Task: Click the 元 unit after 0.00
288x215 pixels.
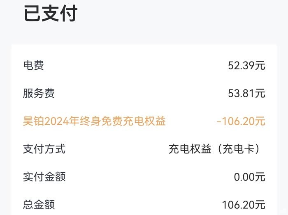Action: (260, 177)
